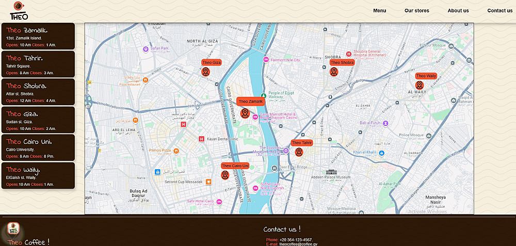The image size is (516, 246).
Task: Click the Theo Shobra map pin icon
Action: 334,72
